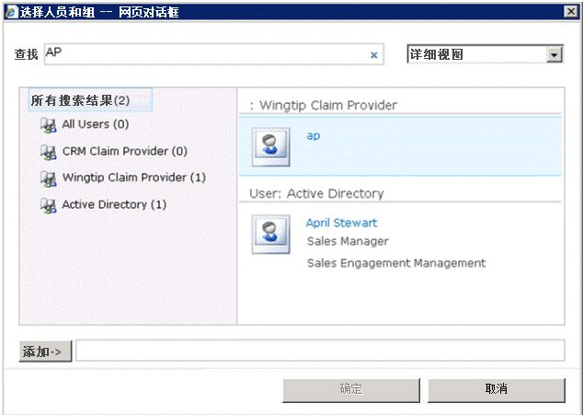Image resolution: width=583 pixels, height=415 pixels.
Task: Click the All Users group icon
Action: [49, 125]
